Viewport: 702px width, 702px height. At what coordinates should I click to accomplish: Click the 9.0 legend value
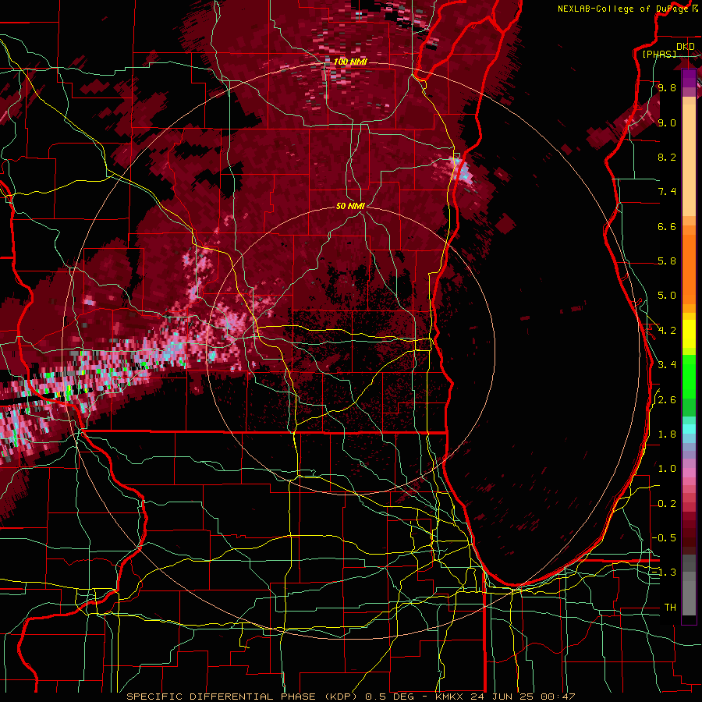tap(667, 122)
